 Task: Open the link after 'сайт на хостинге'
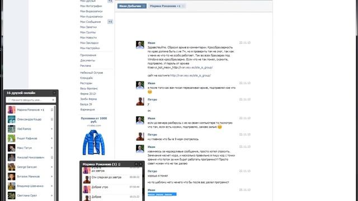pos(190,75)
